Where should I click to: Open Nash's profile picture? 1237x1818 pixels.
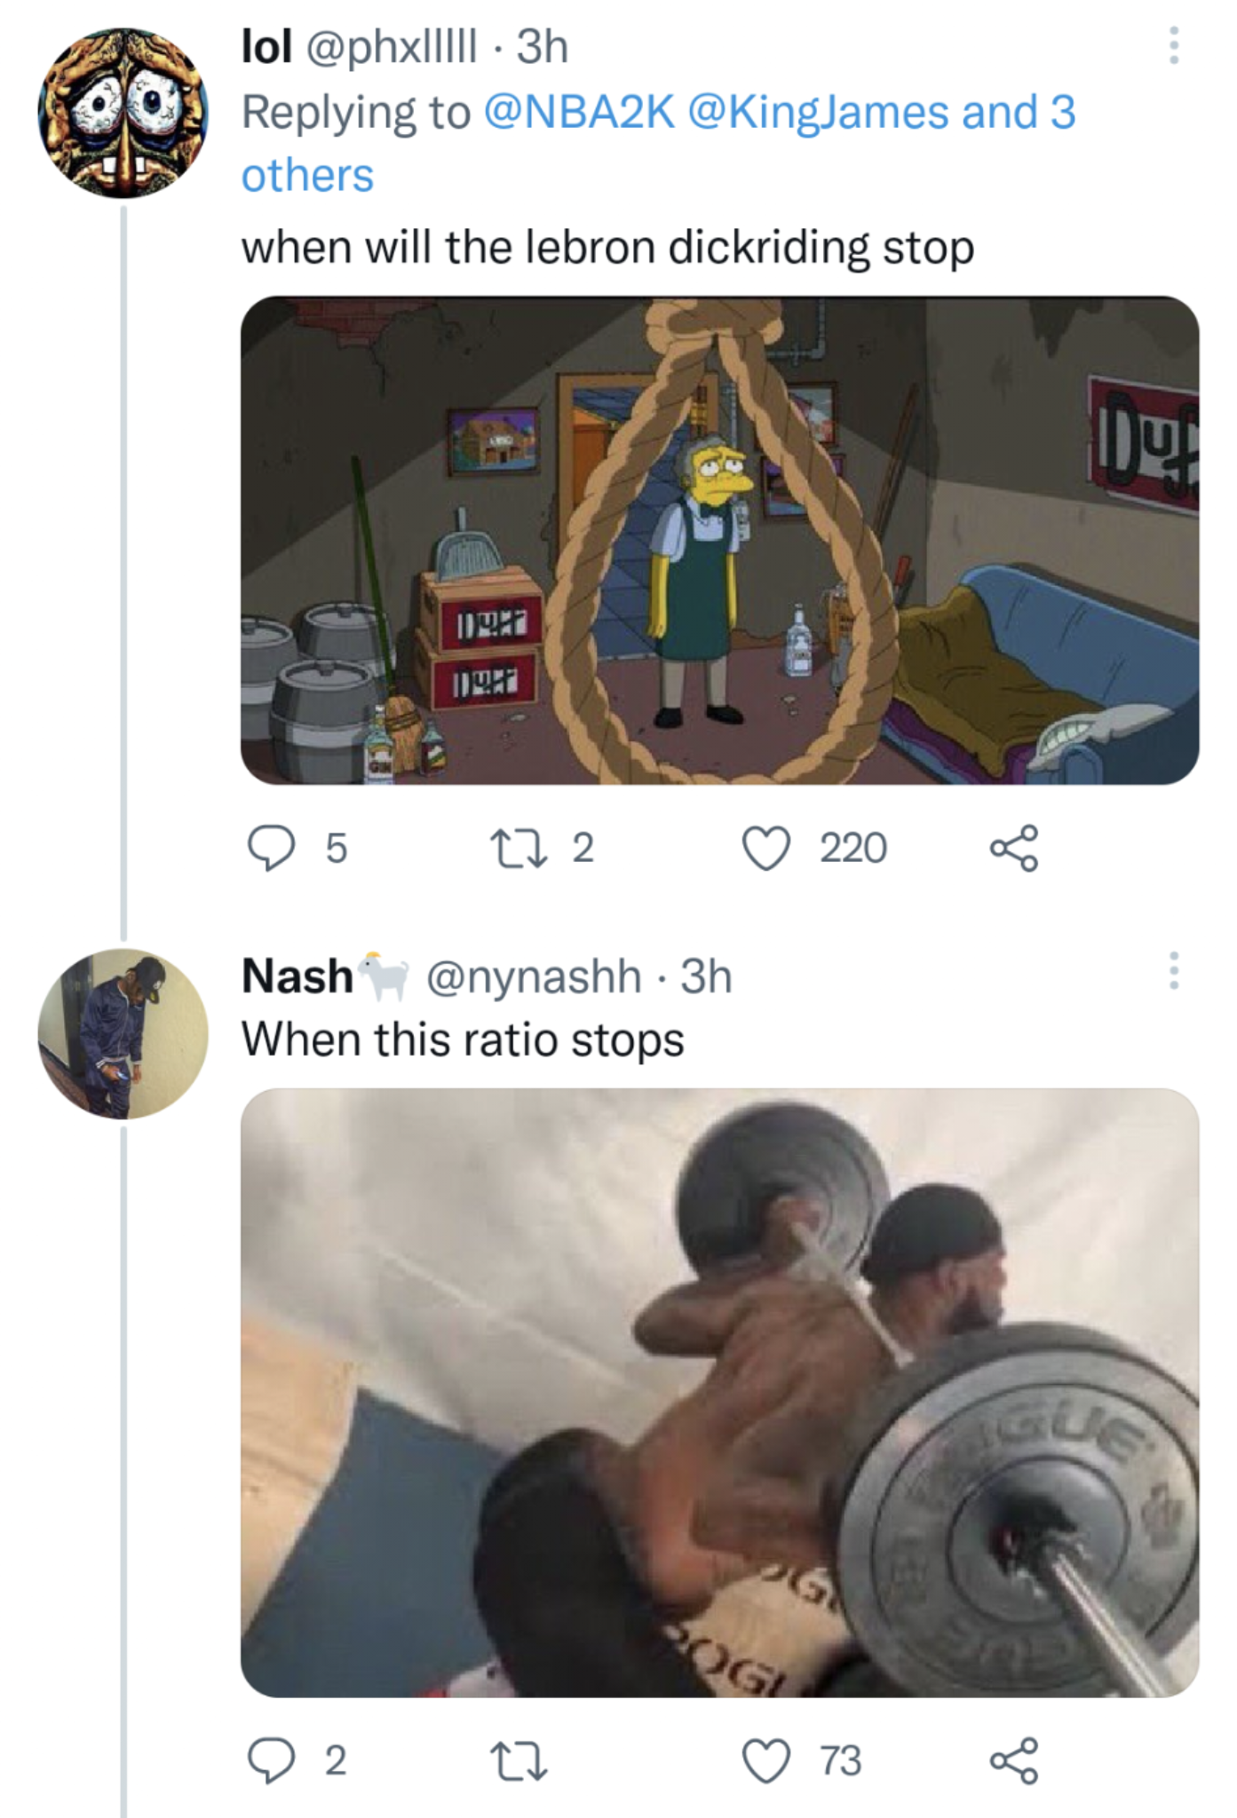123,1033
